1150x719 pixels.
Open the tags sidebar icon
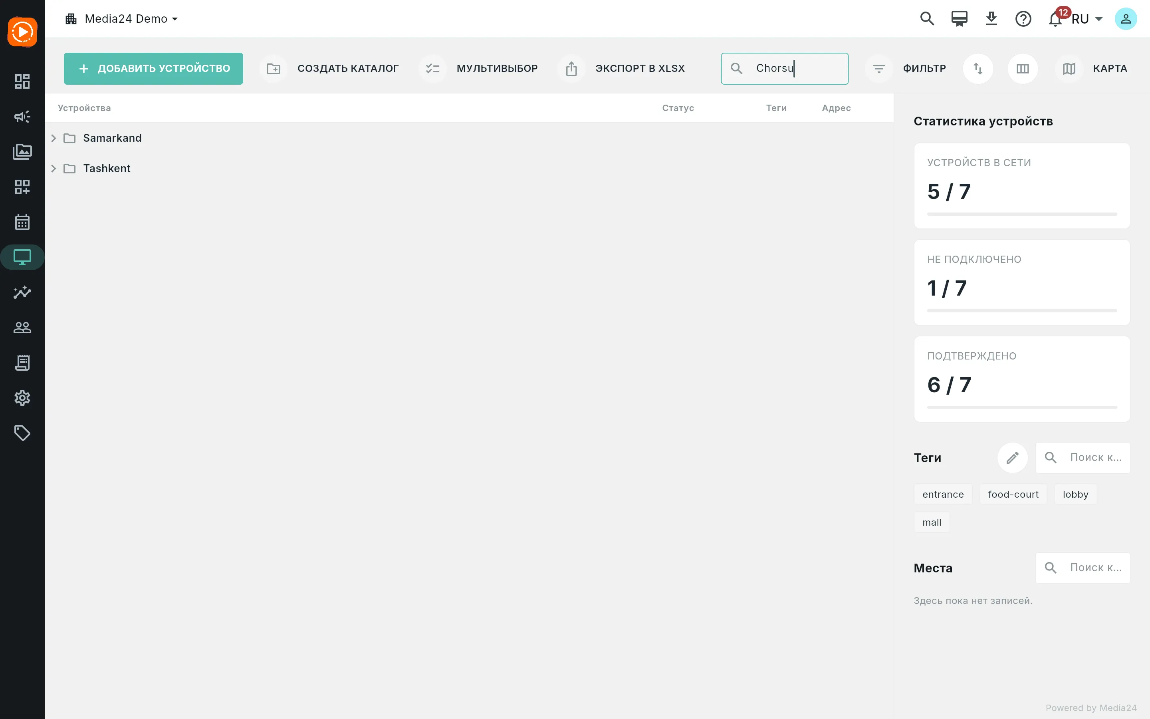pos(22,433)
